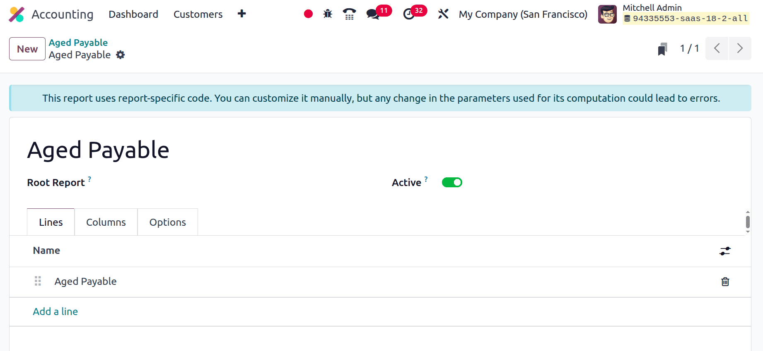Edit the Aged Payable report title field
The image size is (763, 351).
click(98, 150)
